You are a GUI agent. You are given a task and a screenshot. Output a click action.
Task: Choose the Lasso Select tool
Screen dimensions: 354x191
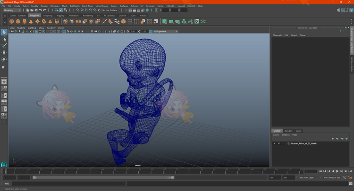pyautogui.click(x=4, y=39)
